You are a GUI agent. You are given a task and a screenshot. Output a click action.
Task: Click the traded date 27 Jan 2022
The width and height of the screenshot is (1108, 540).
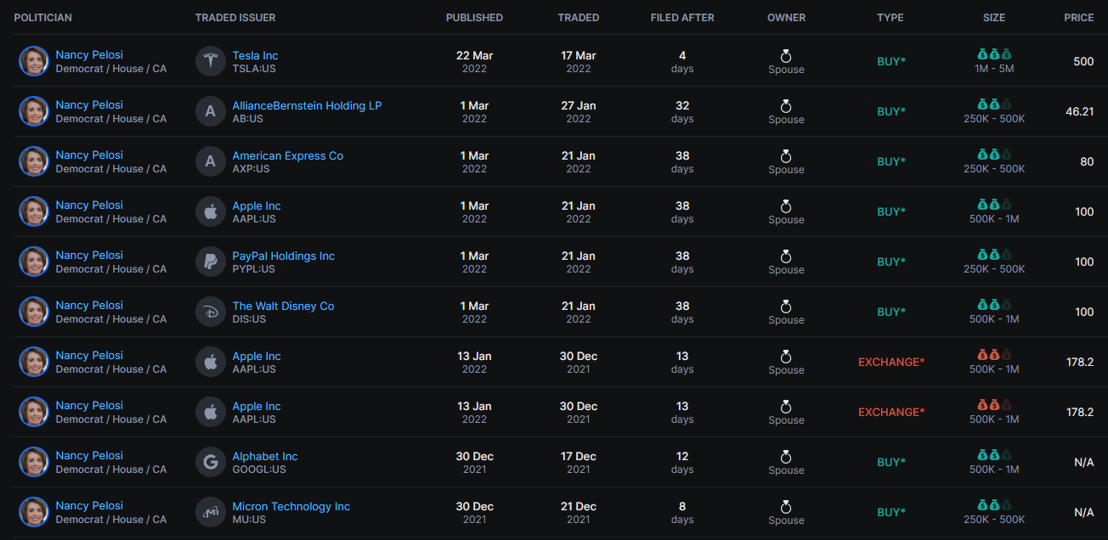(x=579, y=111)
